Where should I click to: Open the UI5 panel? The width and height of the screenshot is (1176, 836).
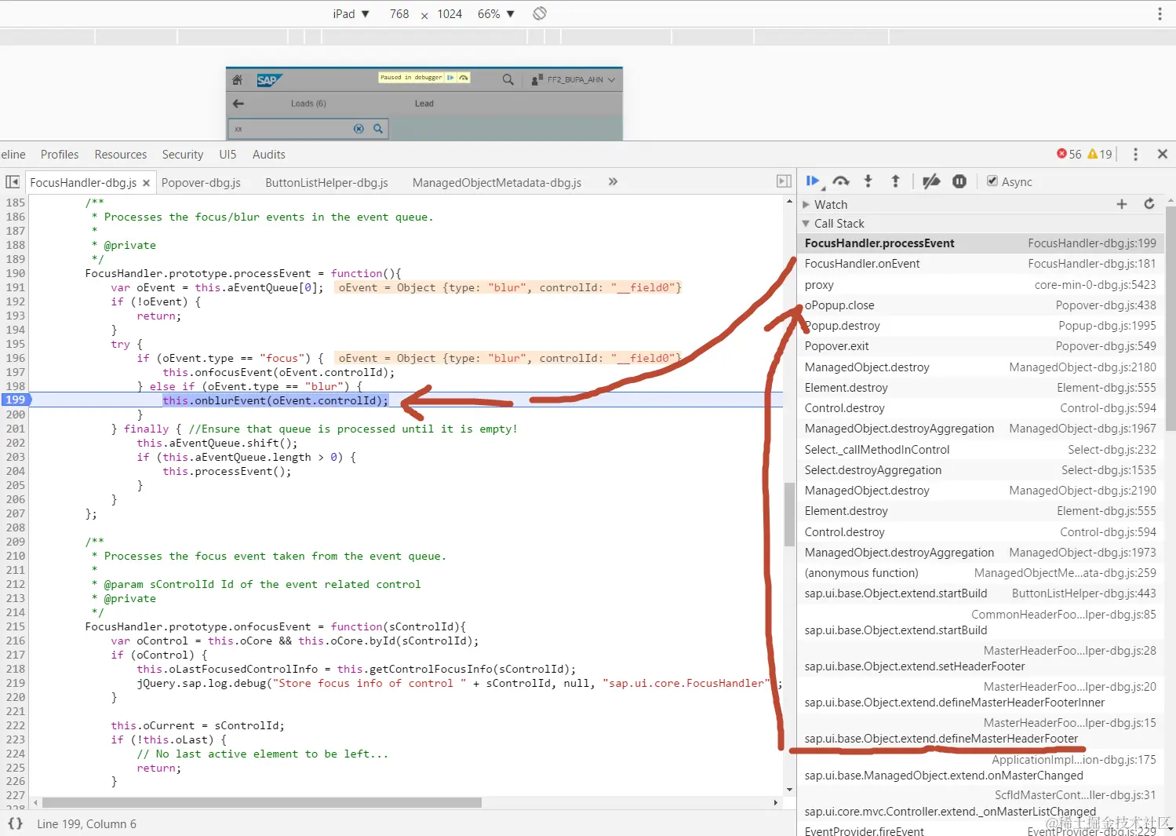click(228, 155)
